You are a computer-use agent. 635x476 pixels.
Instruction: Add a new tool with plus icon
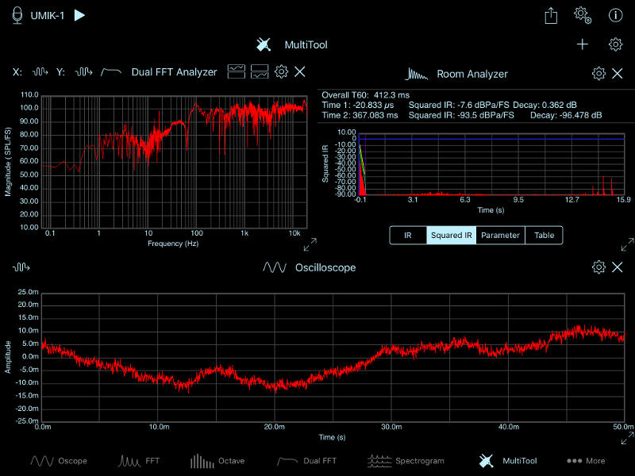583,44
